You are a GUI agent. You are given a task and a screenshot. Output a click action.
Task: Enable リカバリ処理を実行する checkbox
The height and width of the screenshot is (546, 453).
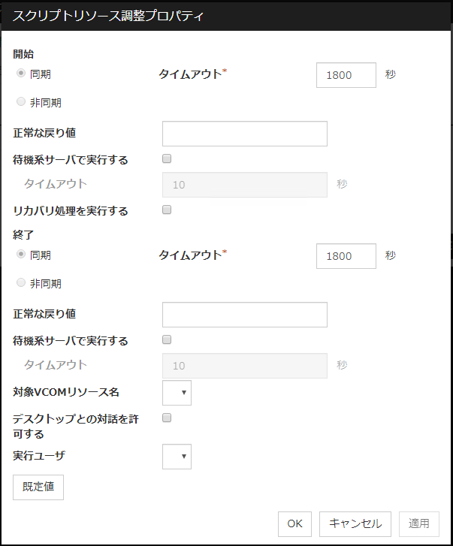click(167, 210)
